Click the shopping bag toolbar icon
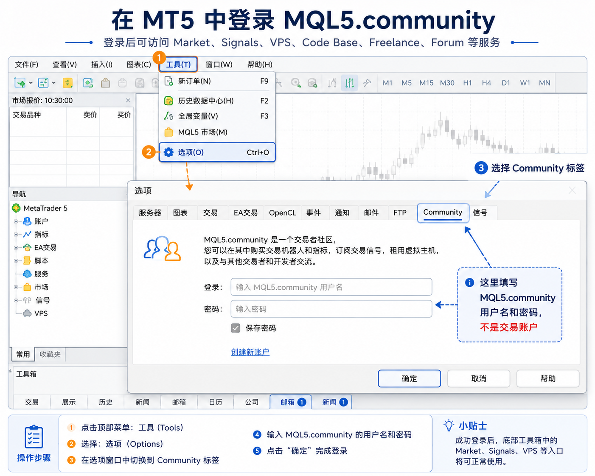This screenshot has height=476, width=595. (105, 83)
